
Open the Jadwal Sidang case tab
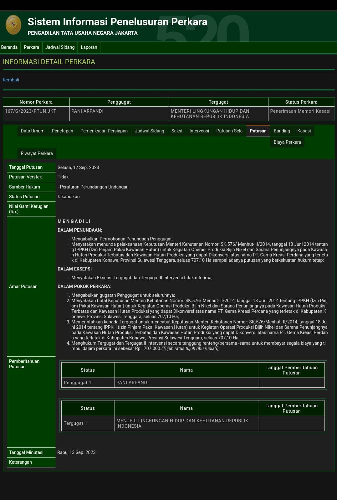(x=150, y=131)
